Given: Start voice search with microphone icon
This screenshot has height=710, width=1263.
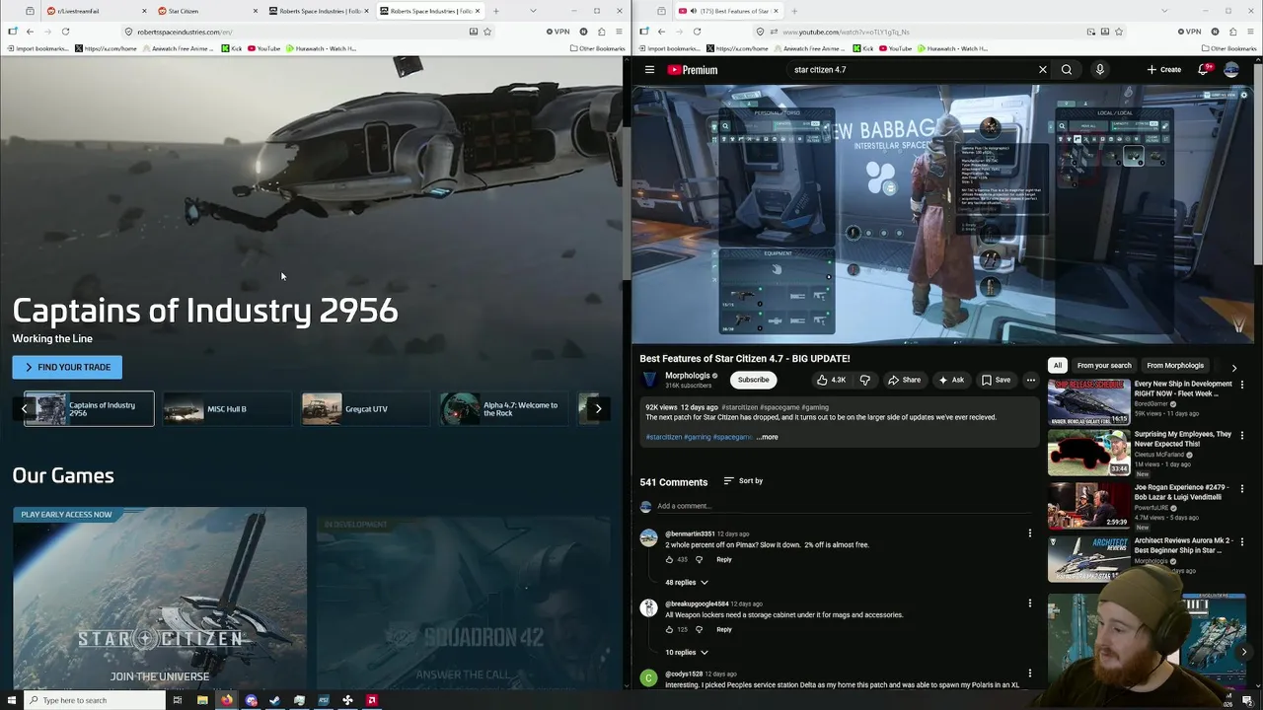Looking at the screenshot, I should 1099,70.
